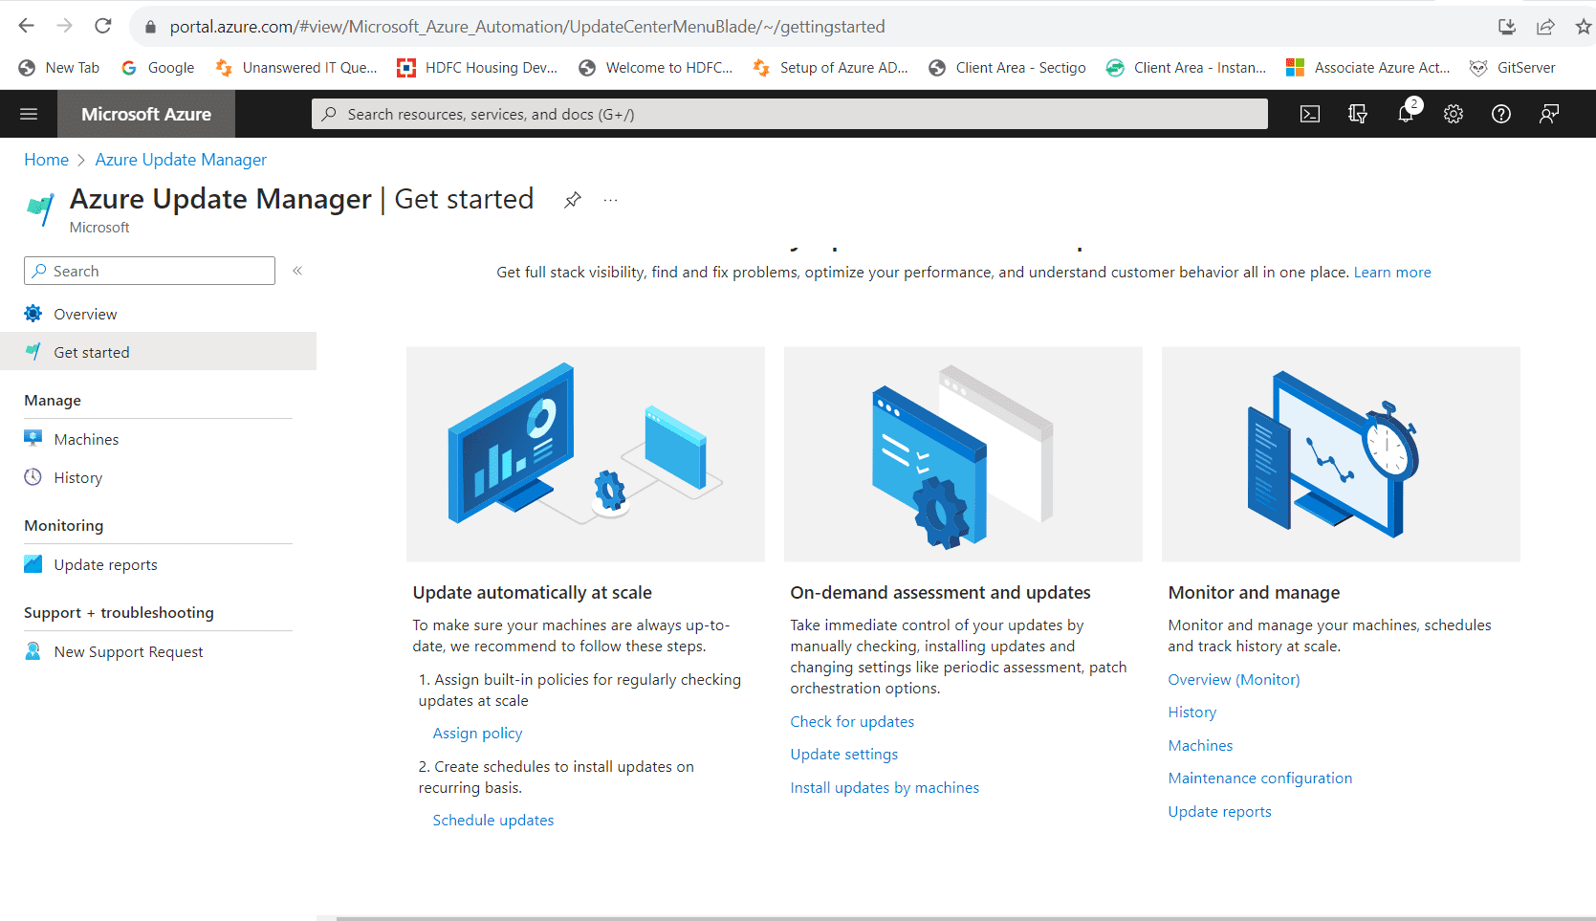Open the Azure portal hamburger menu

point(29,114)
